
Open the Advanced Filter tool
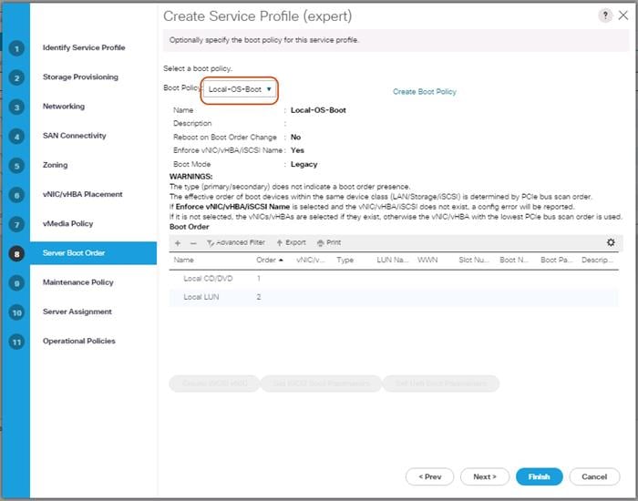[x=235, y=242]
